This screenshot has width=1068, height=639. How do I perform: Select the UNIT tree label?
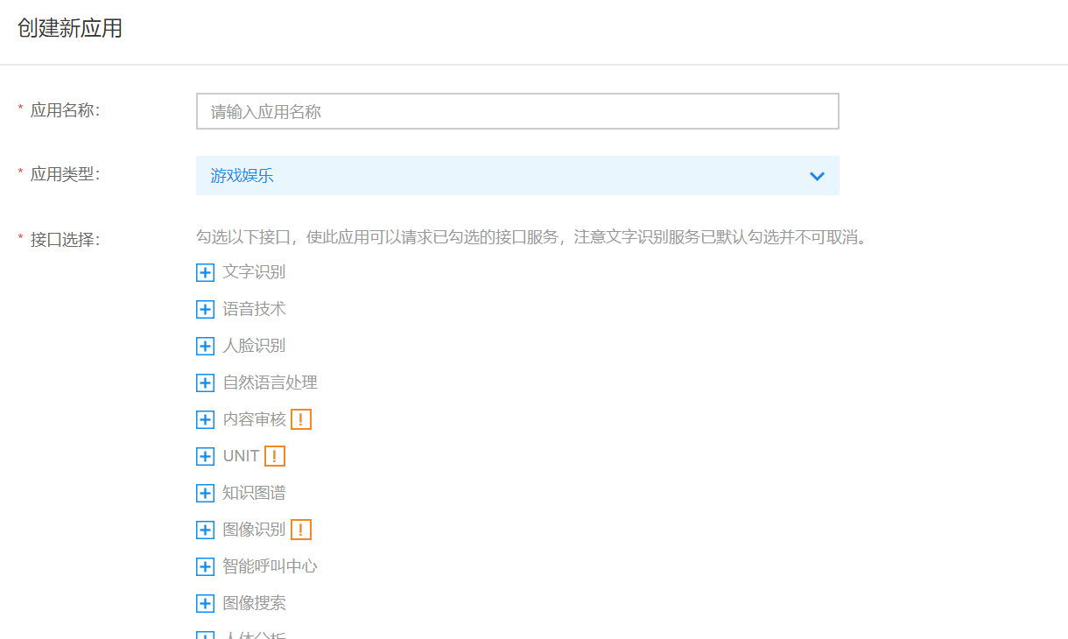[x=241, y=456]
